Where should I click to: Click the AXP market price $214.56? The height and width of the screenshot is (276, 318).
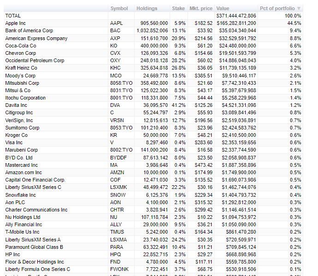[x=203, y=38]
